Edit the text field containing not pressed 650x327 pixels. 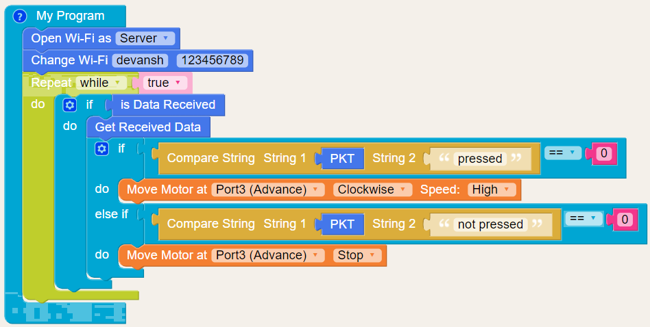coord(490,224)
